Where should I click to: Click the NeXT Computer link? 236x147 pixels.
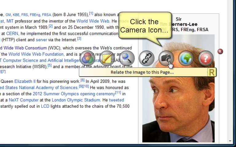pos(24,100)
